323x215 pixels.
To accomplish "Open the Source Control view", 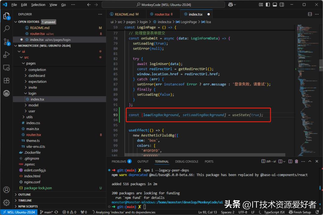I will [7, 42].
